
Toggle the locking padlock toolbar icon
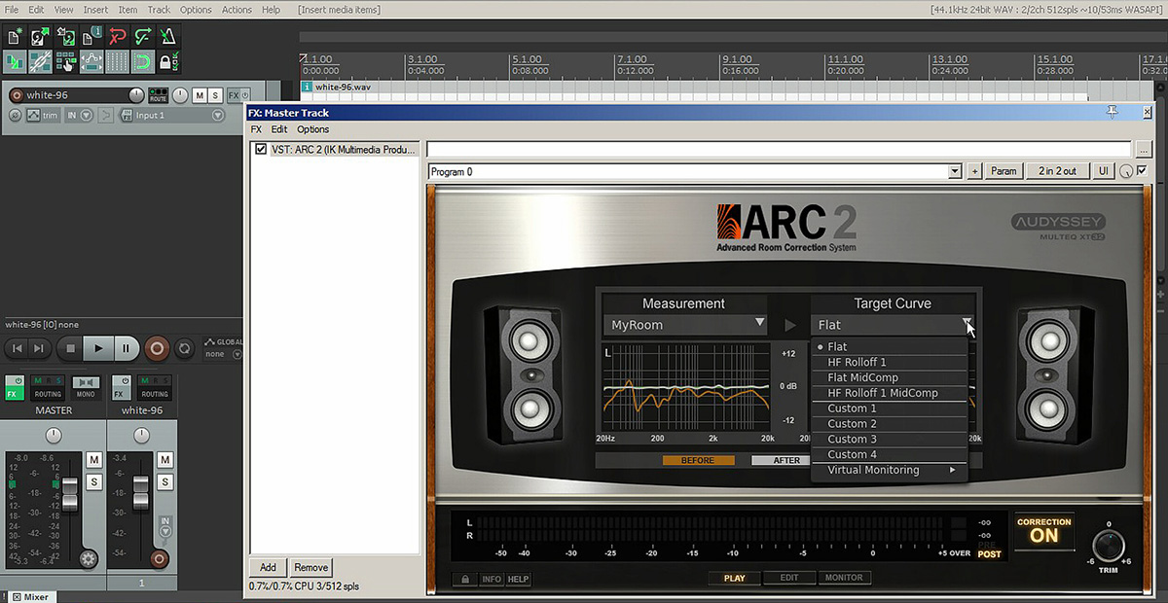[168, 61]
